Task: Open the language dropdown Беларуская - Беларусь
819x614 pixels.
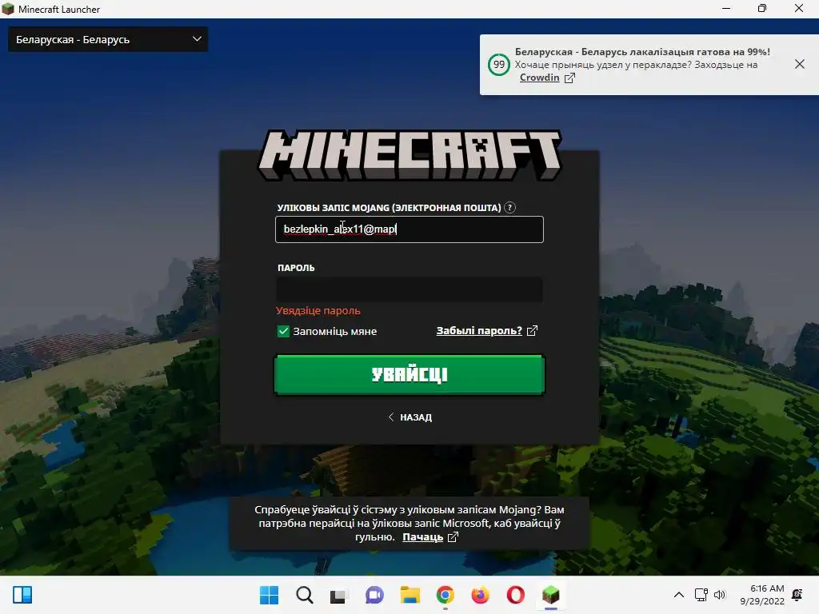Action: [108, 39]
